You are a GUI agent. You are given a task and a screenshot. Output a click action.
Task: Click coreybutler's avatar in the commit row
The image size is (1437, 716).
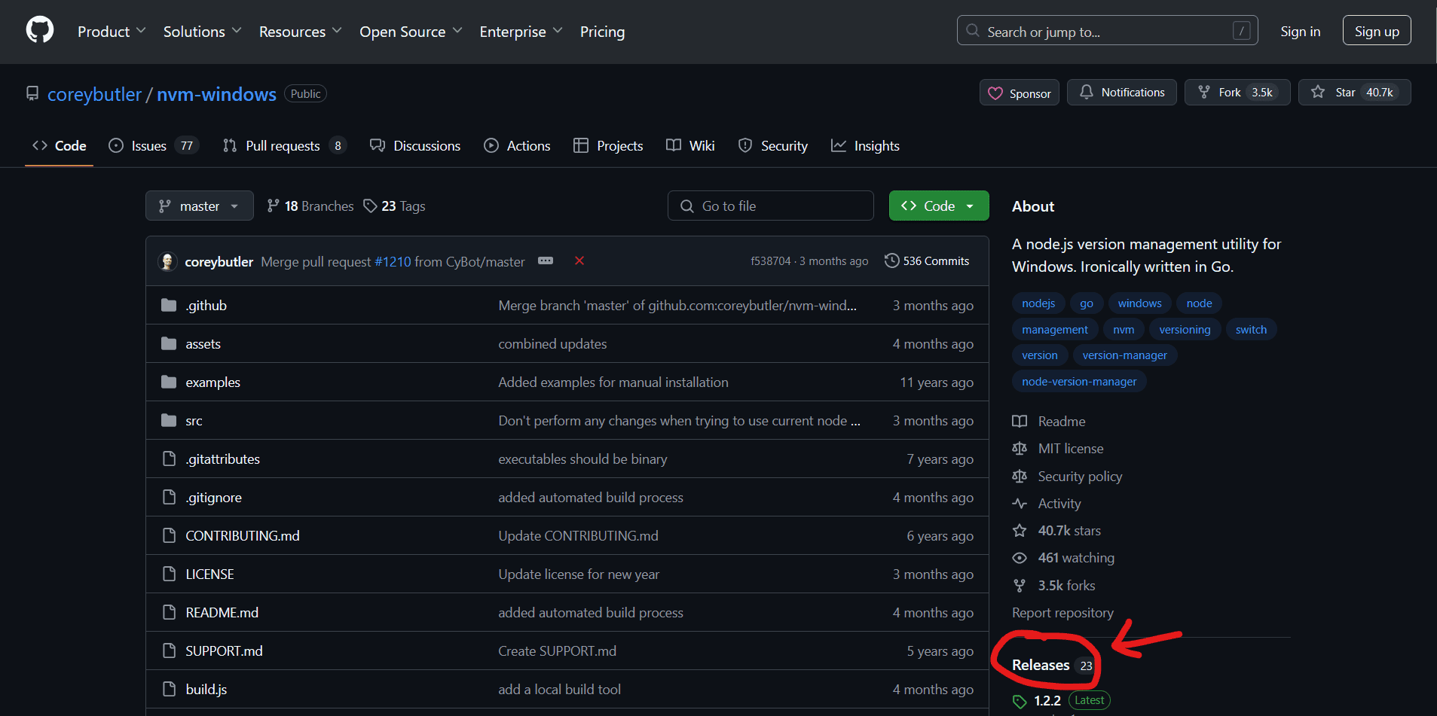(x=167, y=261)
